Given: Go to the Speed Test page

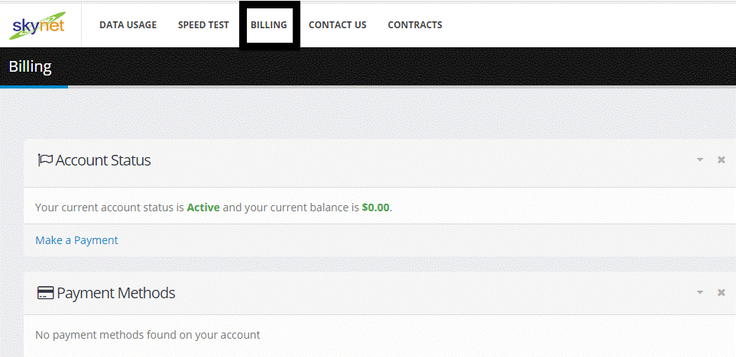Looking at the screenshot, I should [204, 25].
